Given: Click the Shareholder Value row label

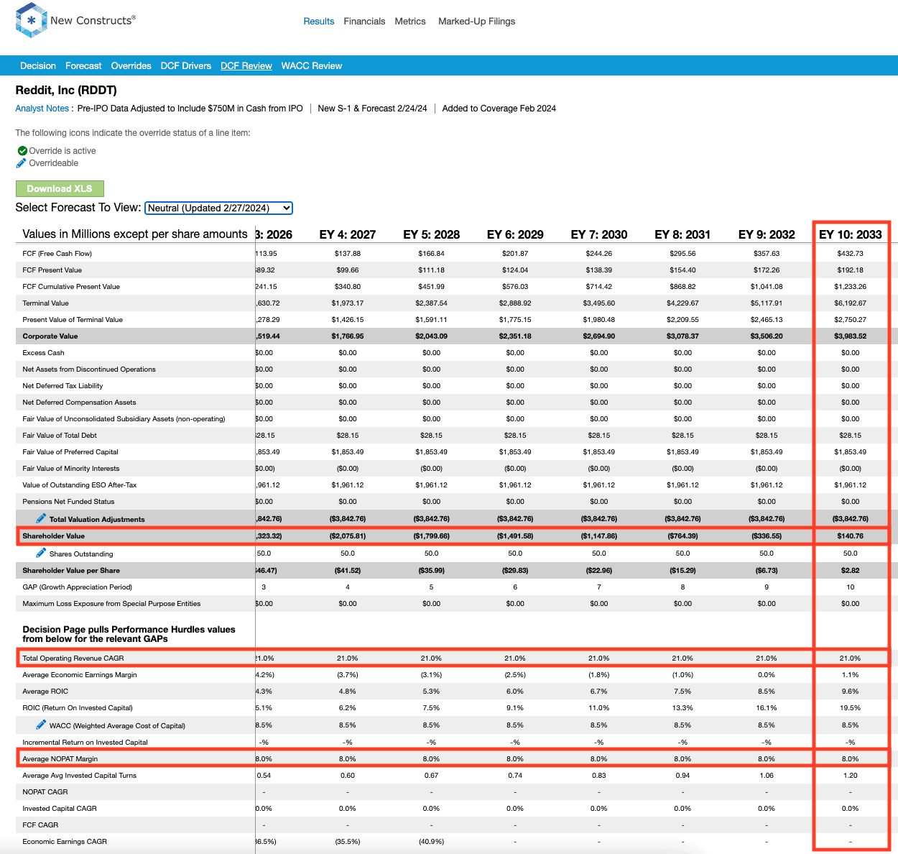Looking at the screenshot, I should [54, 536].
